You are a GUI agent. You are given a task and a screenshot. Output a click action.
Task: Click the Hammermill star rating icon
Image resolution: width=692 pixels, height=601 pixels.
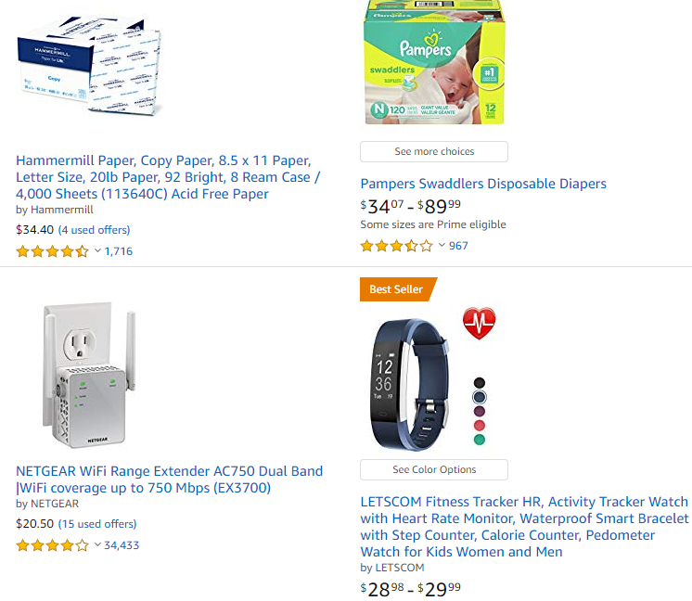[x=52, y=251]
